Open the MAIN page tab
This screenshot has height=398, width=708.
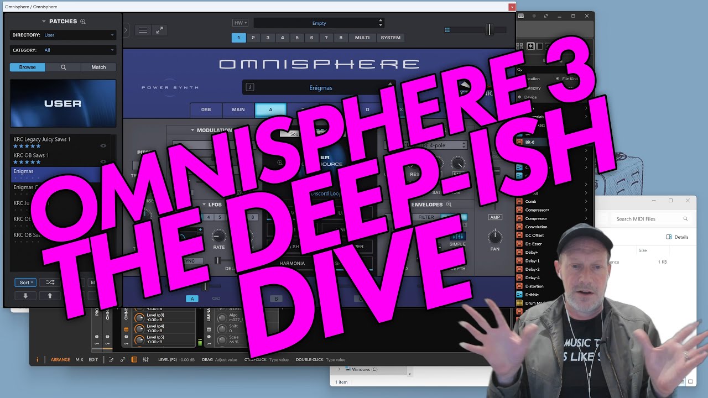238,109
